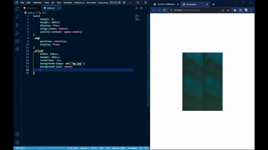The width and height of the screenshot is (268, 150).
Task: Change Spaces indentation in status bar
Action: click(85, 148)
